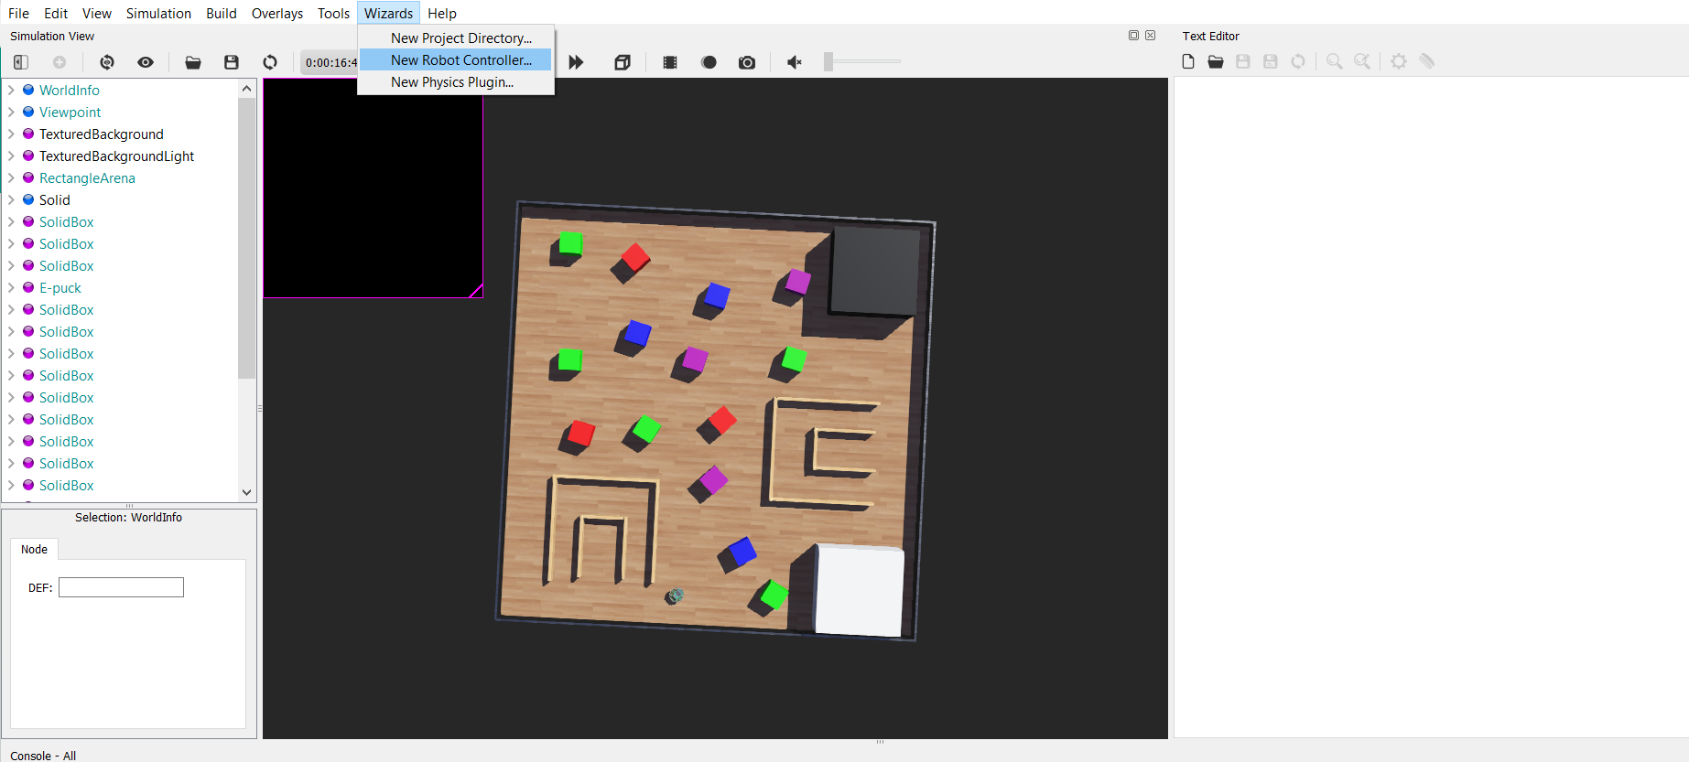Switch to the Node tab
Screen dimensions: 1689x762
tap(35, 549)
